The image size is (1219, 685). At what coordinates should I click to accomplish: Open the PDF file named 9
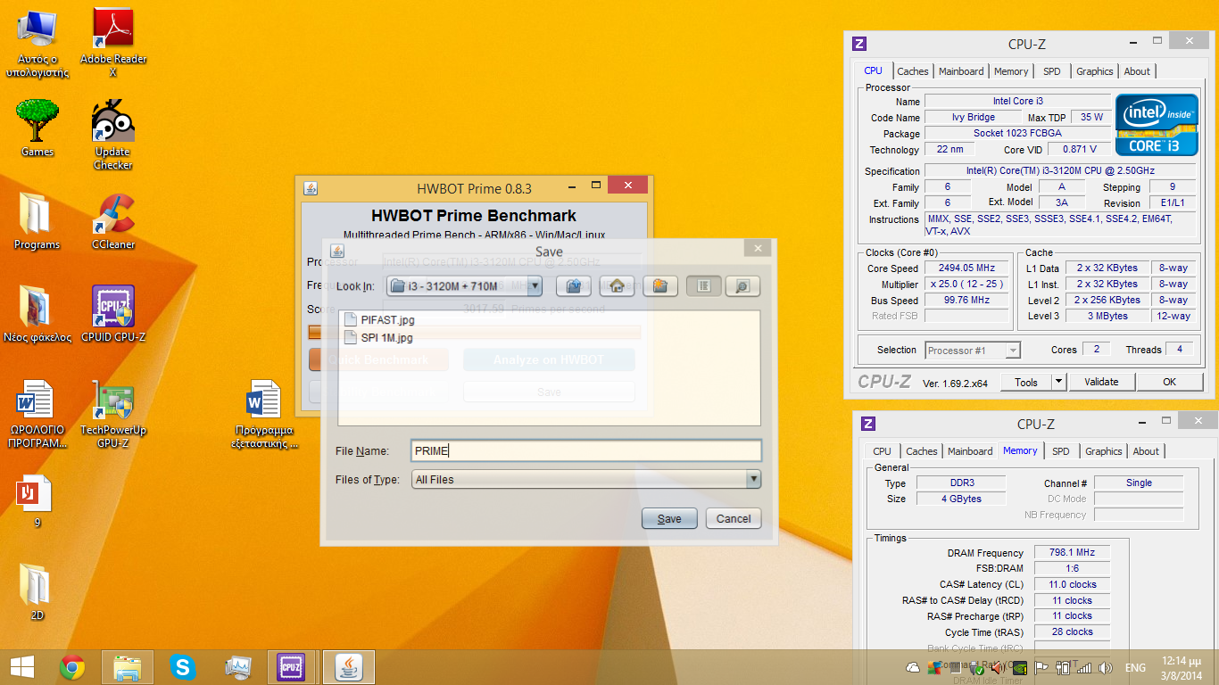tap(37, 499)
